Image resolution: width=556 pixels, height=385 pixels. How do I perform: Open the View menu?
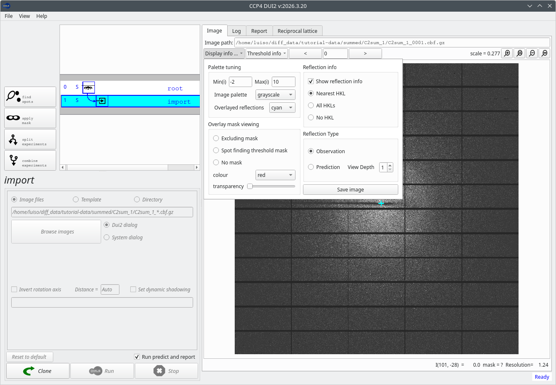(x=25, y=16)
